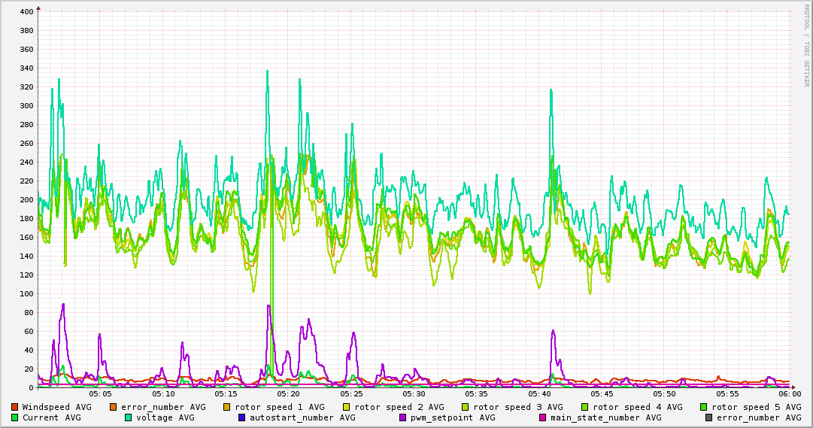Click the 160 value on the vertical axis
Viewport: 813px width, 428px height.
coord(26,238)
